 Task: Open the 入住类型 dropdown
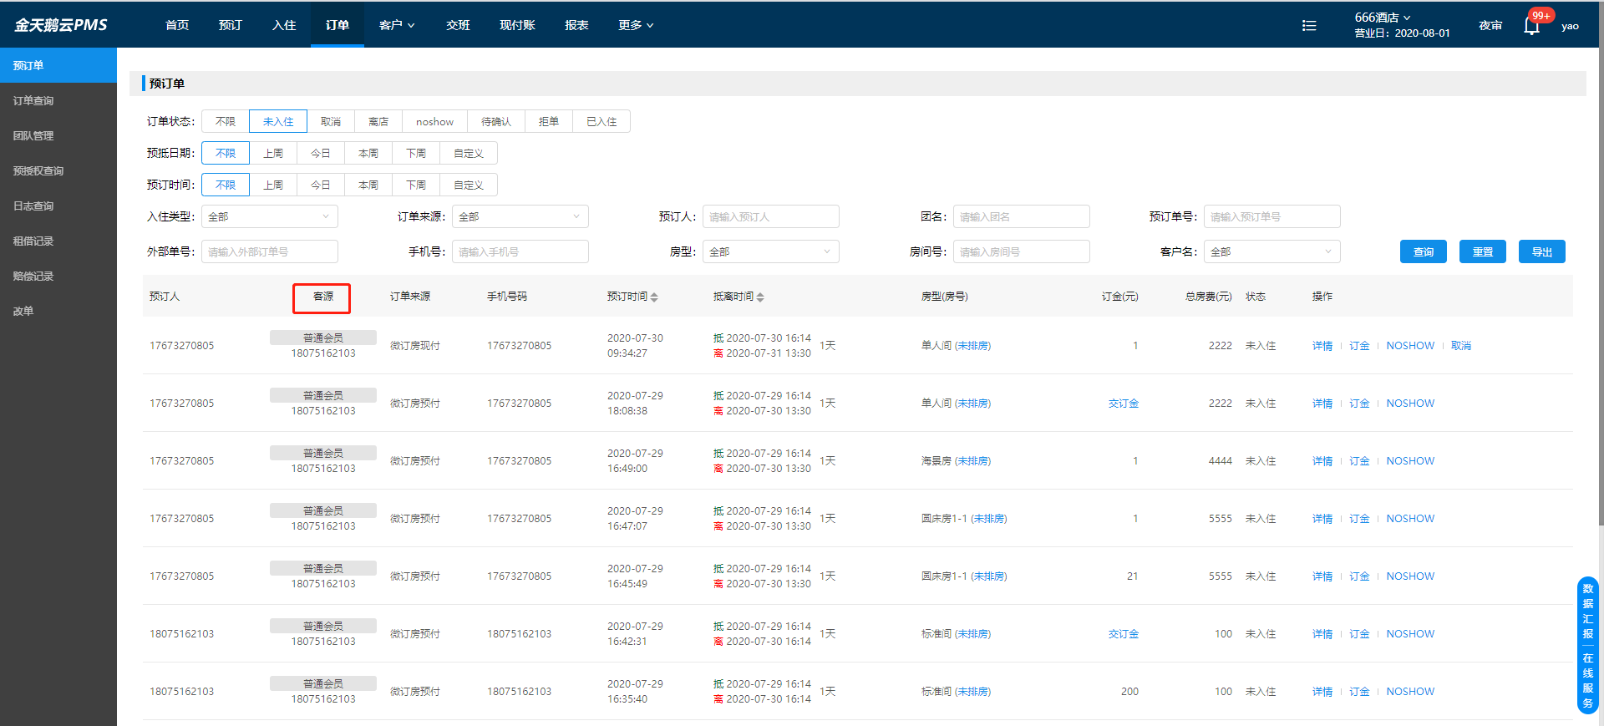[x=270, y=216]
